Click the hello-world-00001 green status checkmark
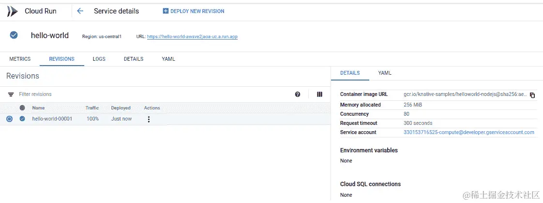 [x=22, y=119]
